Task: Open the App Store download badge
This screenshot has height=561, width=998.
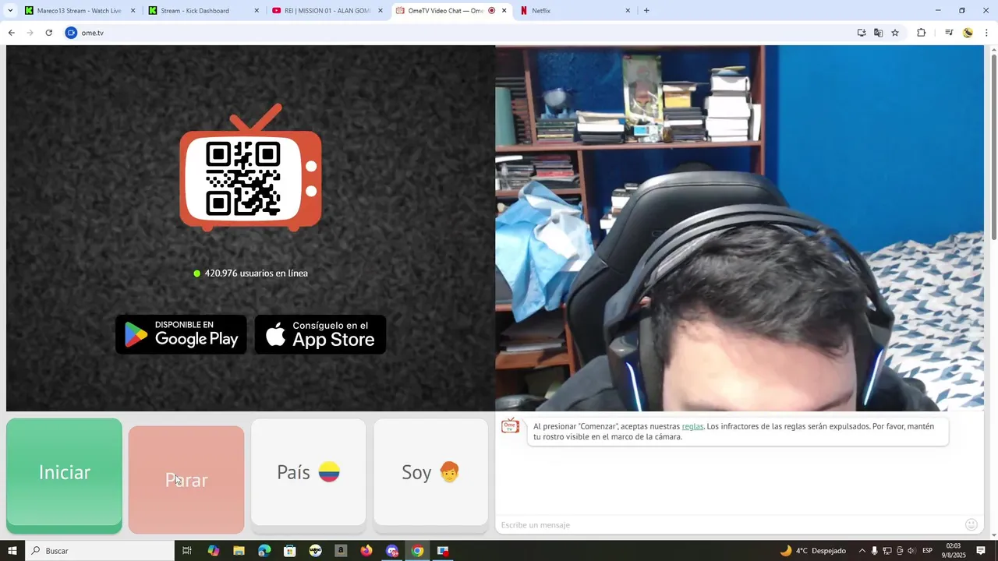Action: [320, 334]
